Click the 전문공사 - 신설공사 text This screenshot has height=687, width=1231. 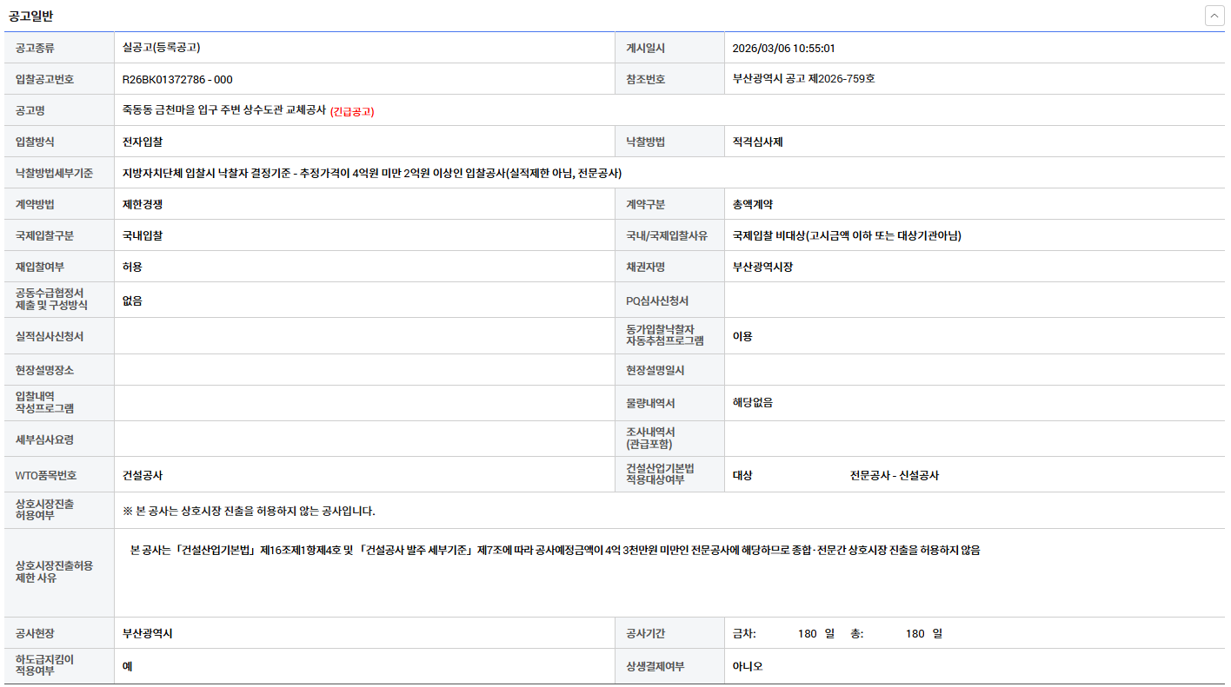pos(894,475)
